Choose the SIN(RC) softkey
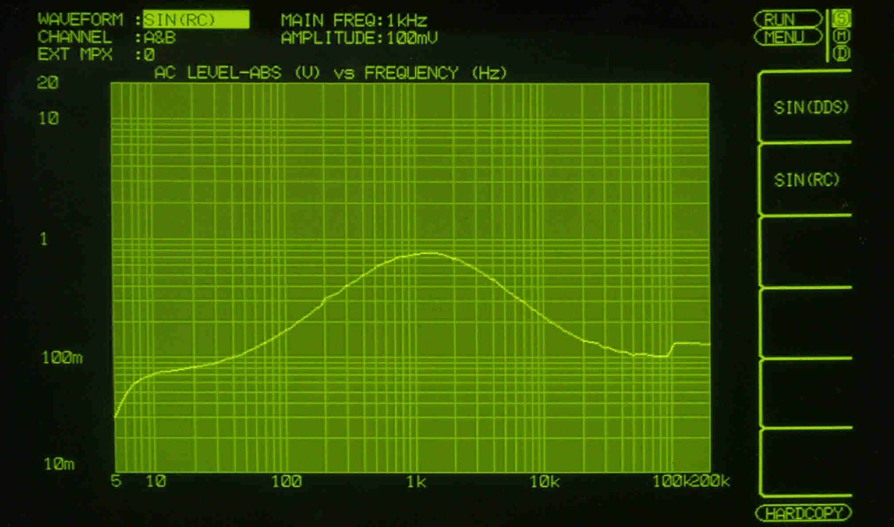 coord(806,180)
